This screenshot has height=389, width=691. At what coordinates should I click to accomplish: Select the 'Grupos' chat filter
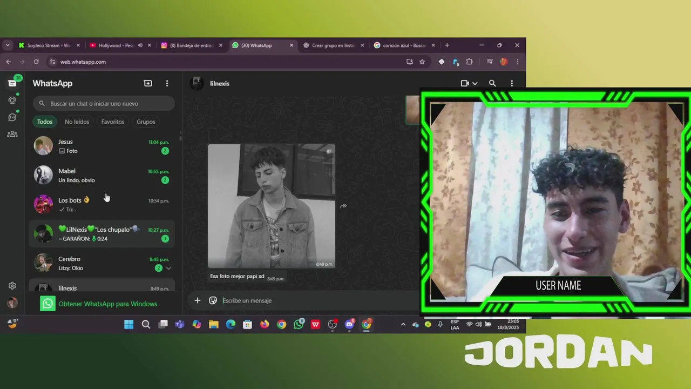[x=146, y=122]
